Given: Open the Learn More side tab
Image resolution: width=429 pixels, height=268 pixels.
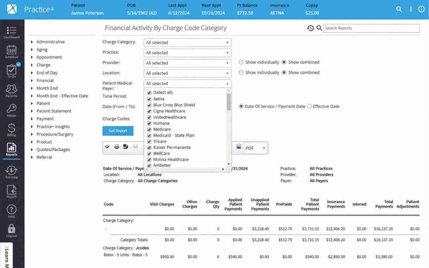Looking at the screenshot, I should [6, 255].
